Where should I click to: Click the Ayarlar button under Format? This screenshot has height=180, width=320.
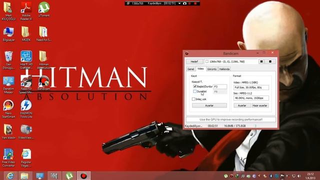242,105
